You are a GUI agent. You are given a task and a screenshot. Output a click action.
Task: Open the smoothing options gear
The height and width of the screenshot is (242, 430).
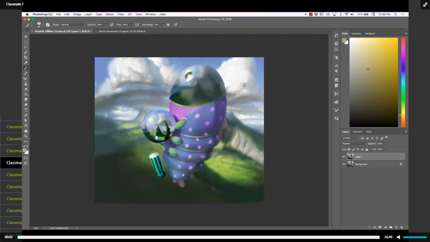click(x=168, y=25)
